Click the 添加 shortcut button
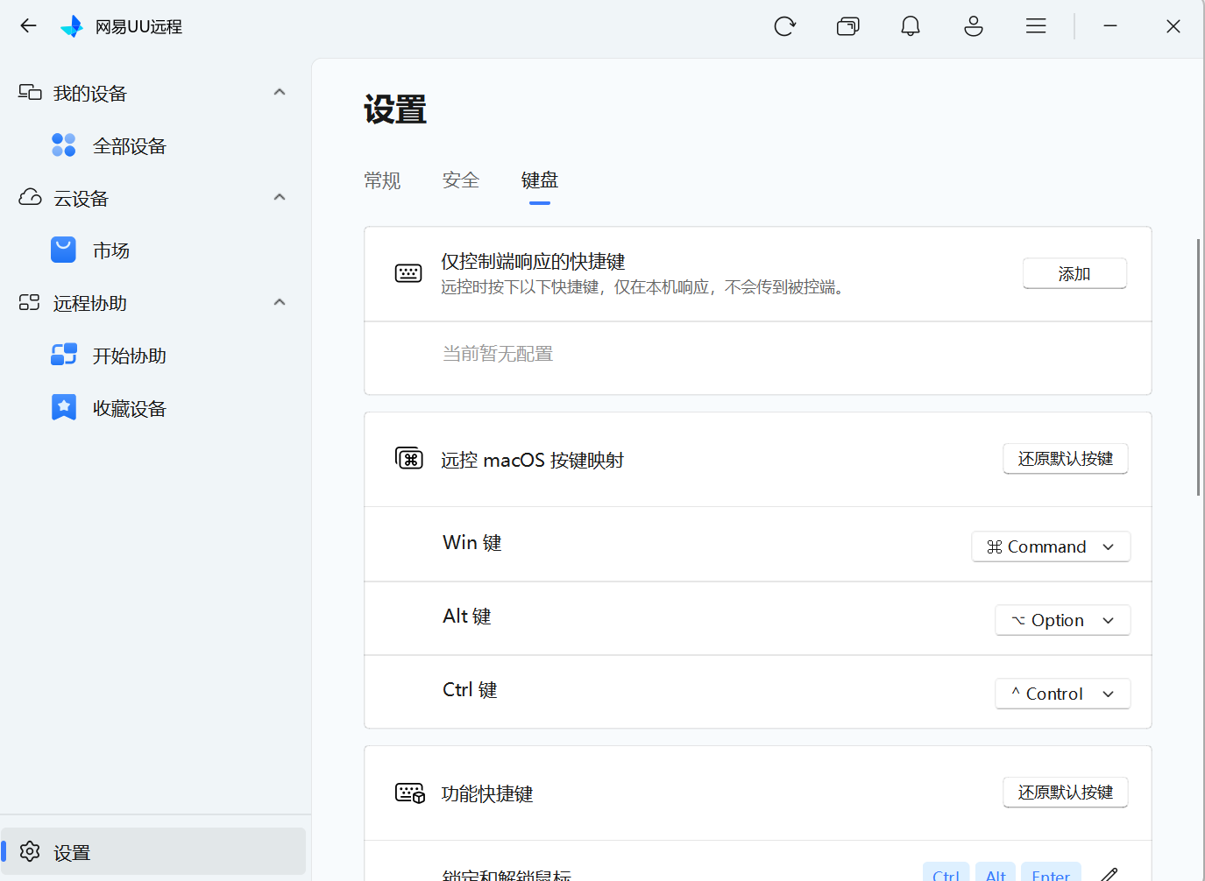Image resolution: width=1205 pixels, height=881 pixels. pos(1074,273)
